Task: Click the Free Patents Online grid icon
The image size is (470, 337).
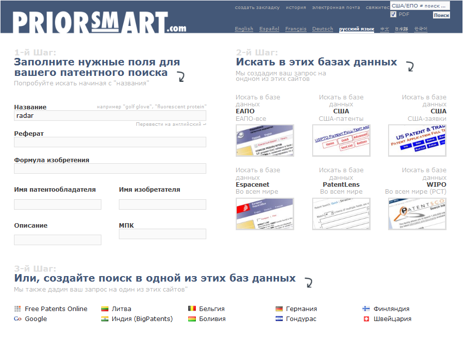Action: point(17,309)
